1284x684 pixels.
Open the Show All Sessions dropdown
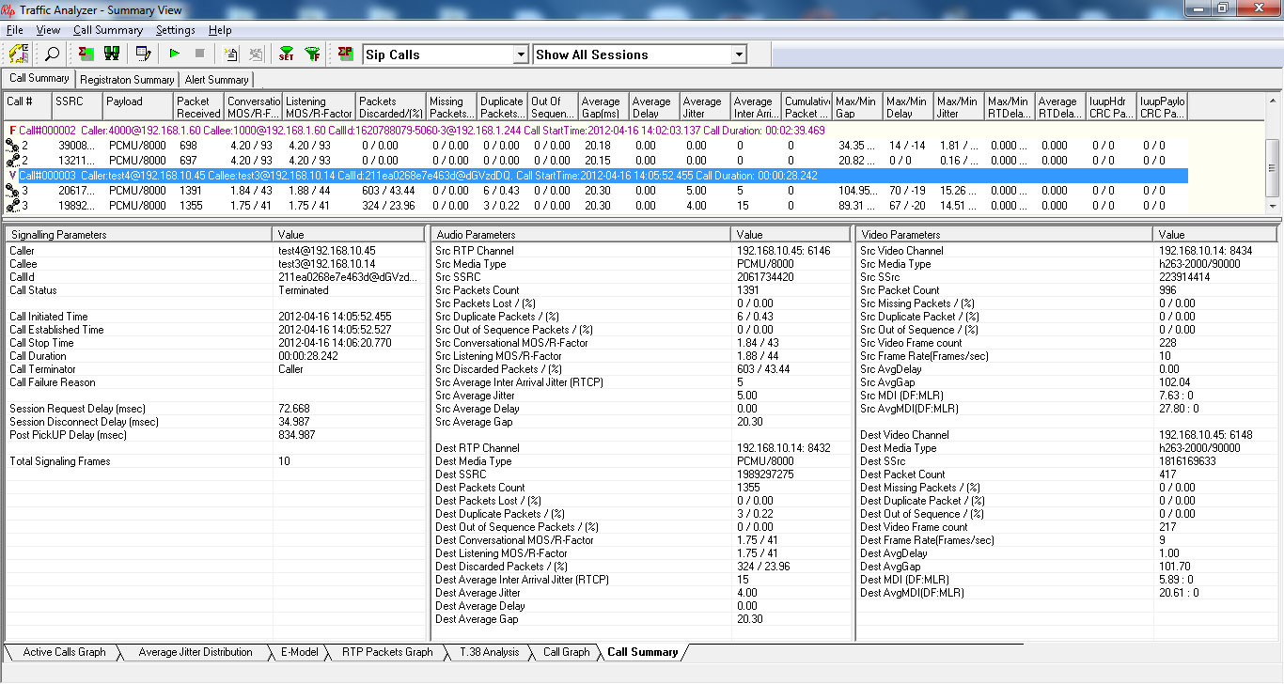pyautogui.click(x=739, y=54)
